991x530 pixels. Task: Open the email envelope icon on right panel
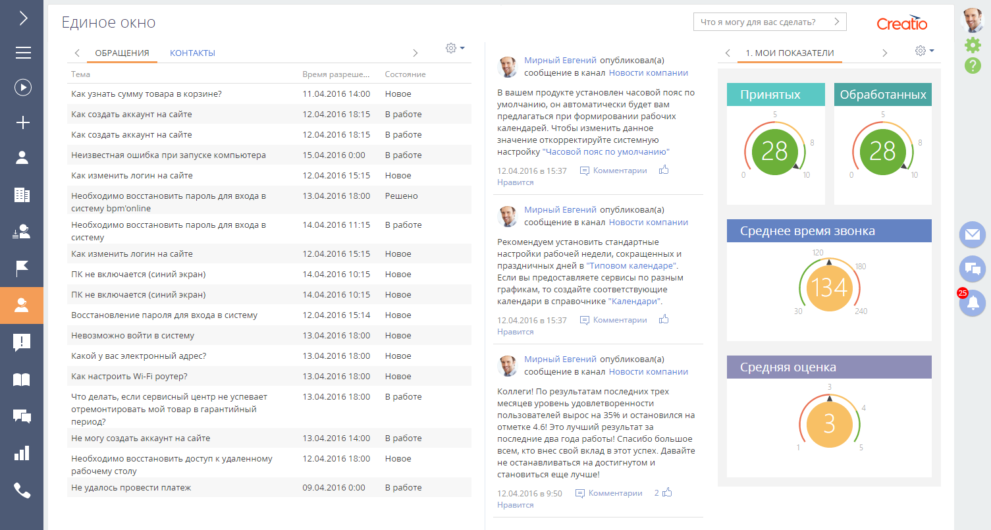coord(973,234)
